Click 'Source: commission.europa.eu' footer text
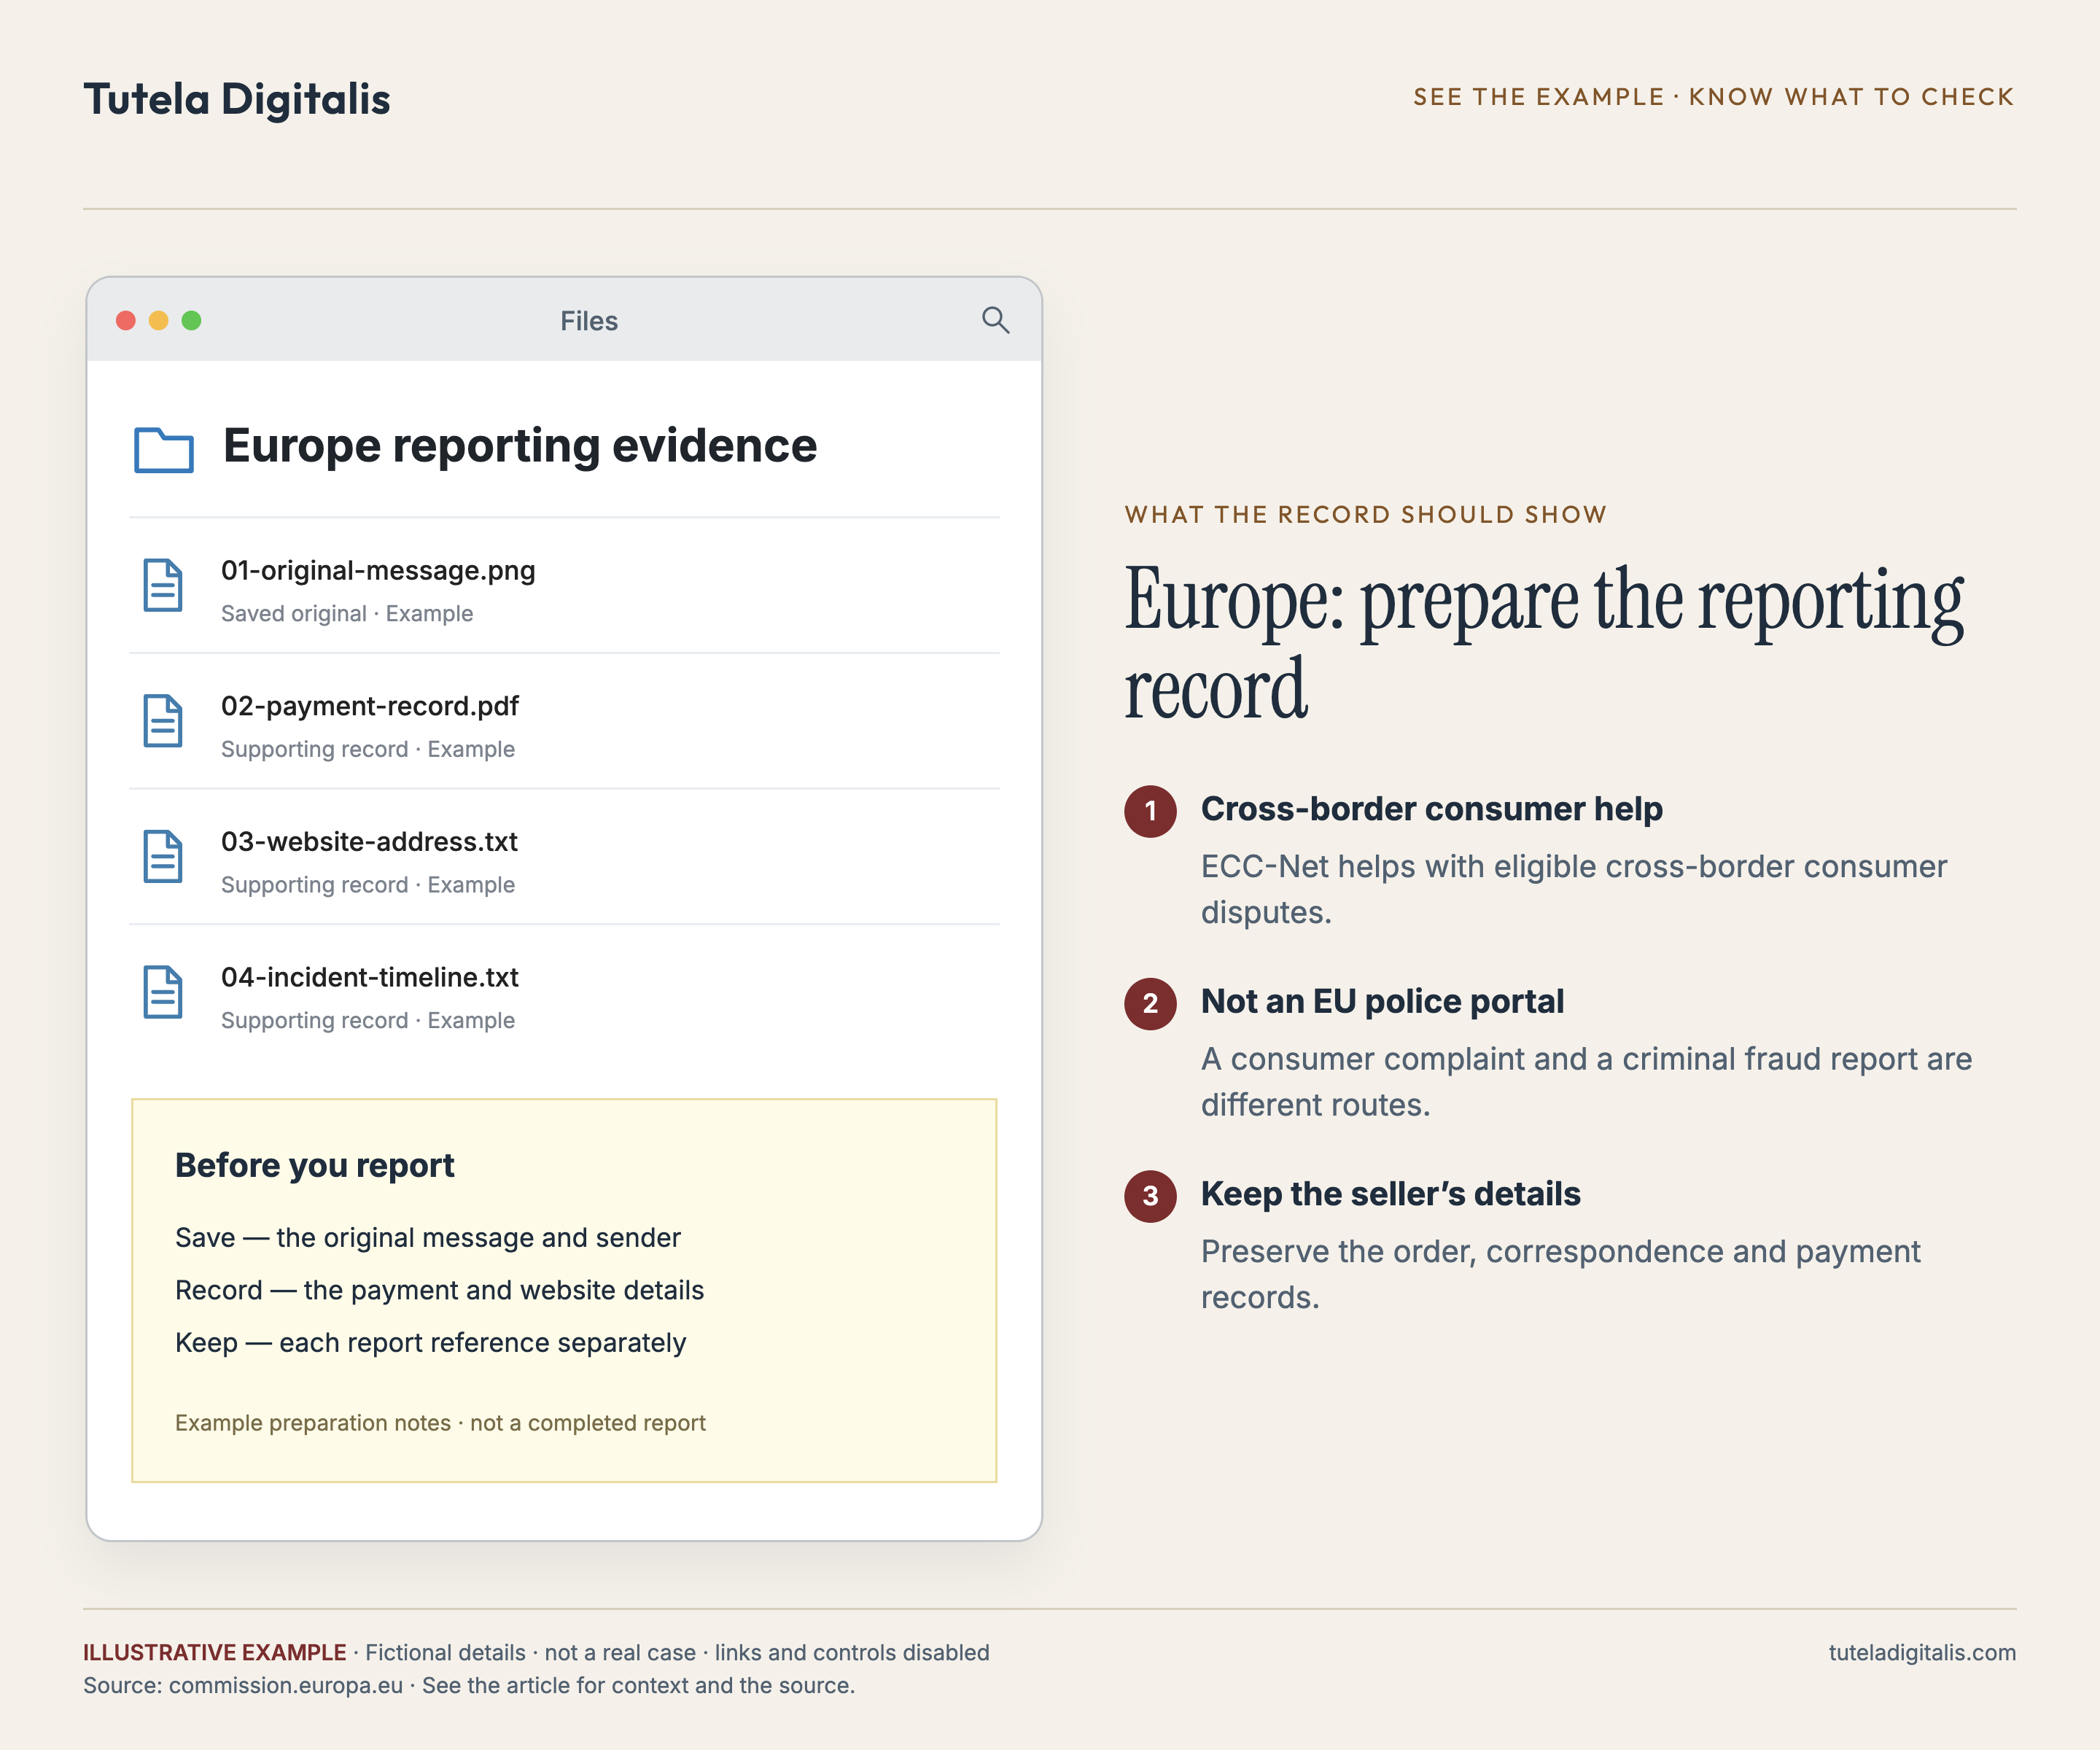2100x1750 pixels. click(243, 1686)
